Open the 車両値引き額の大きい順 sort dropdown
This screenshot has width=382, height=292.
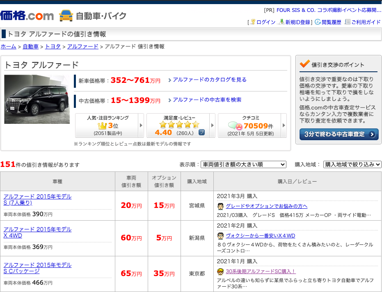(244, 164)
